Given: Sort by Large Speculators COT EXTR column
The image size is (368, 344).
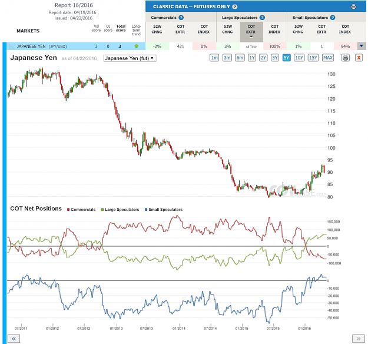Looking at the screenshot, I should tap(251, 31).
